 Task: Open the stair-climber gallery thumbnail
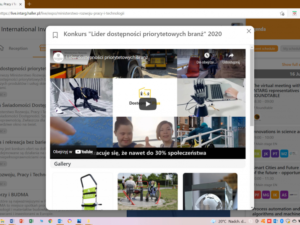click(83, 191)
